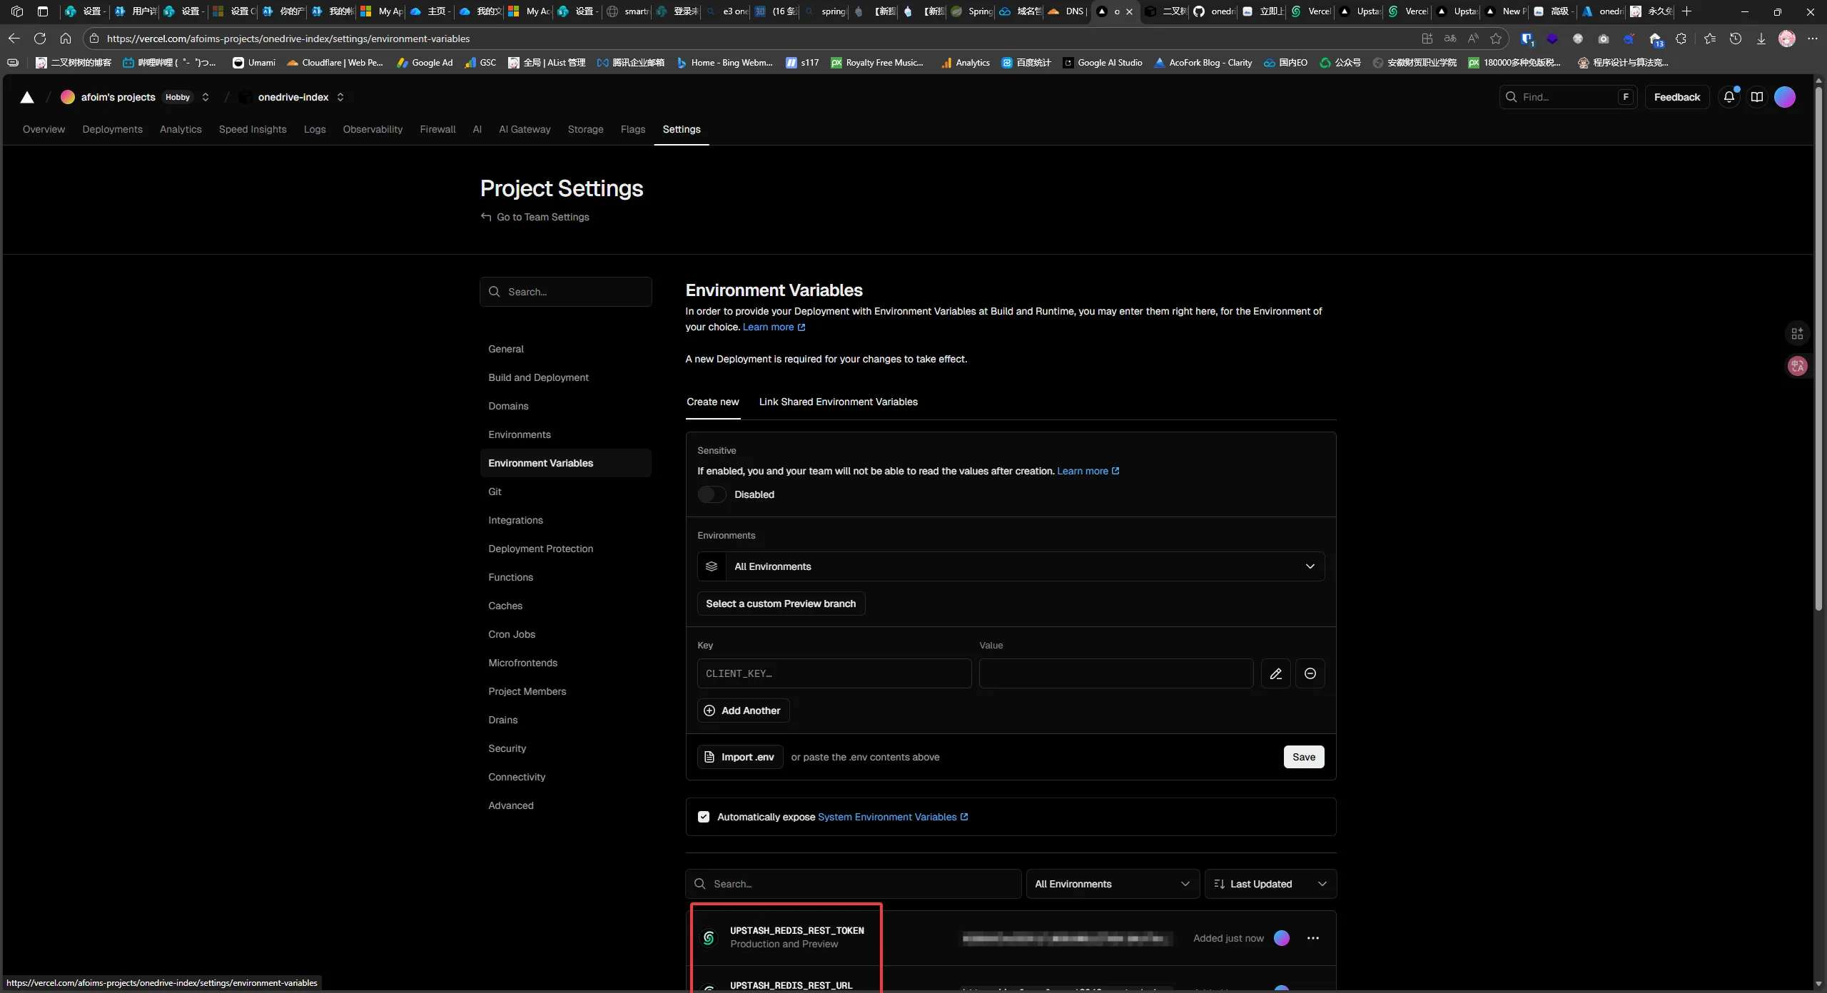1827x993 pixels.
Task: Uncheck Automatically expose System Environment Variables
Action: point(704,817)
